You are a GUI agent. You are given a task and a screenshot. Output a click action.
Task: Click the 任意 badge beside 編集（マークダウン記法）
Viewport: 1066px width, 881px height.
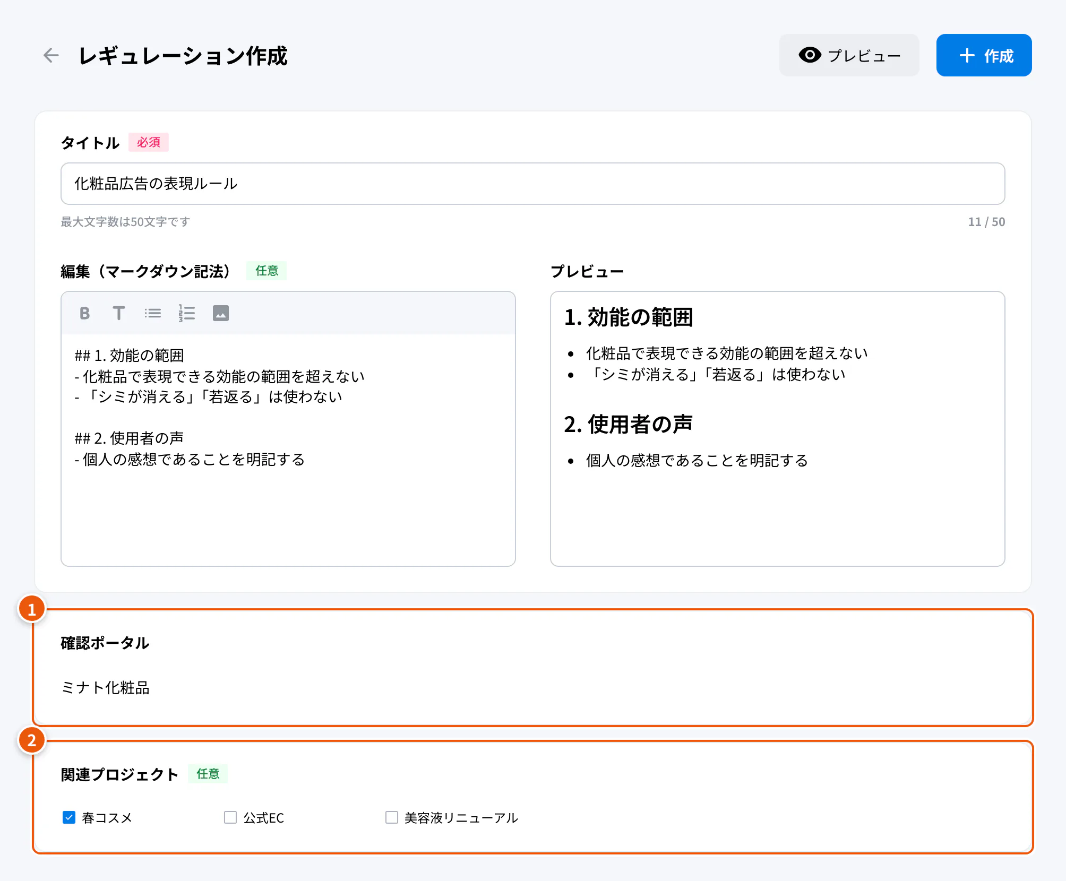click(x=266, y=271)
